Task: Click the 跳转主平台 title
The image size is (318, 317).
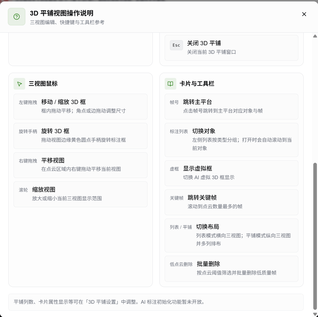Action: [197, 102]
